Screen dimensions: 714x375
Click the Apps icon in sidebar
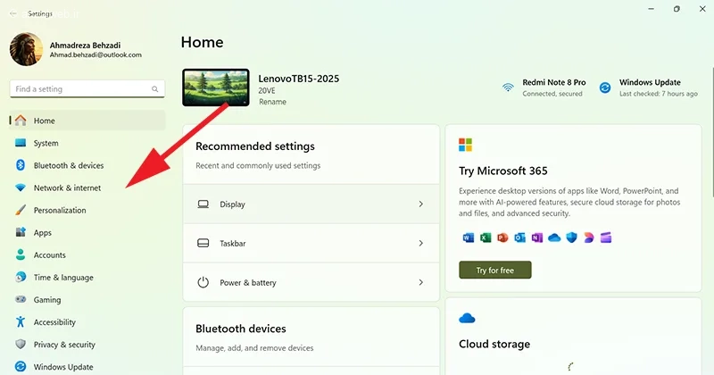[21, 233]
